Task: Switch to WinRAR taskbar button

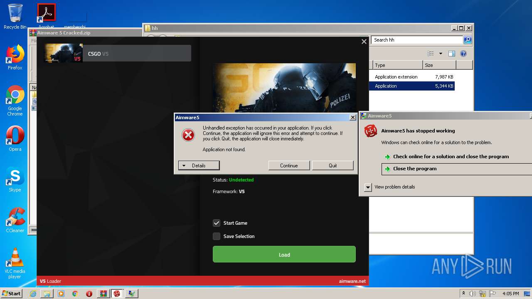Action: 103,294
